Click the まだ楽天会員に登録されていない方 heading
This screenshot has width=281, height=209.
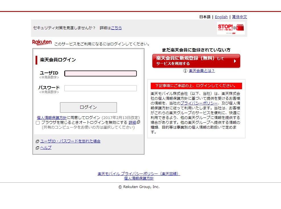point(196,50)
